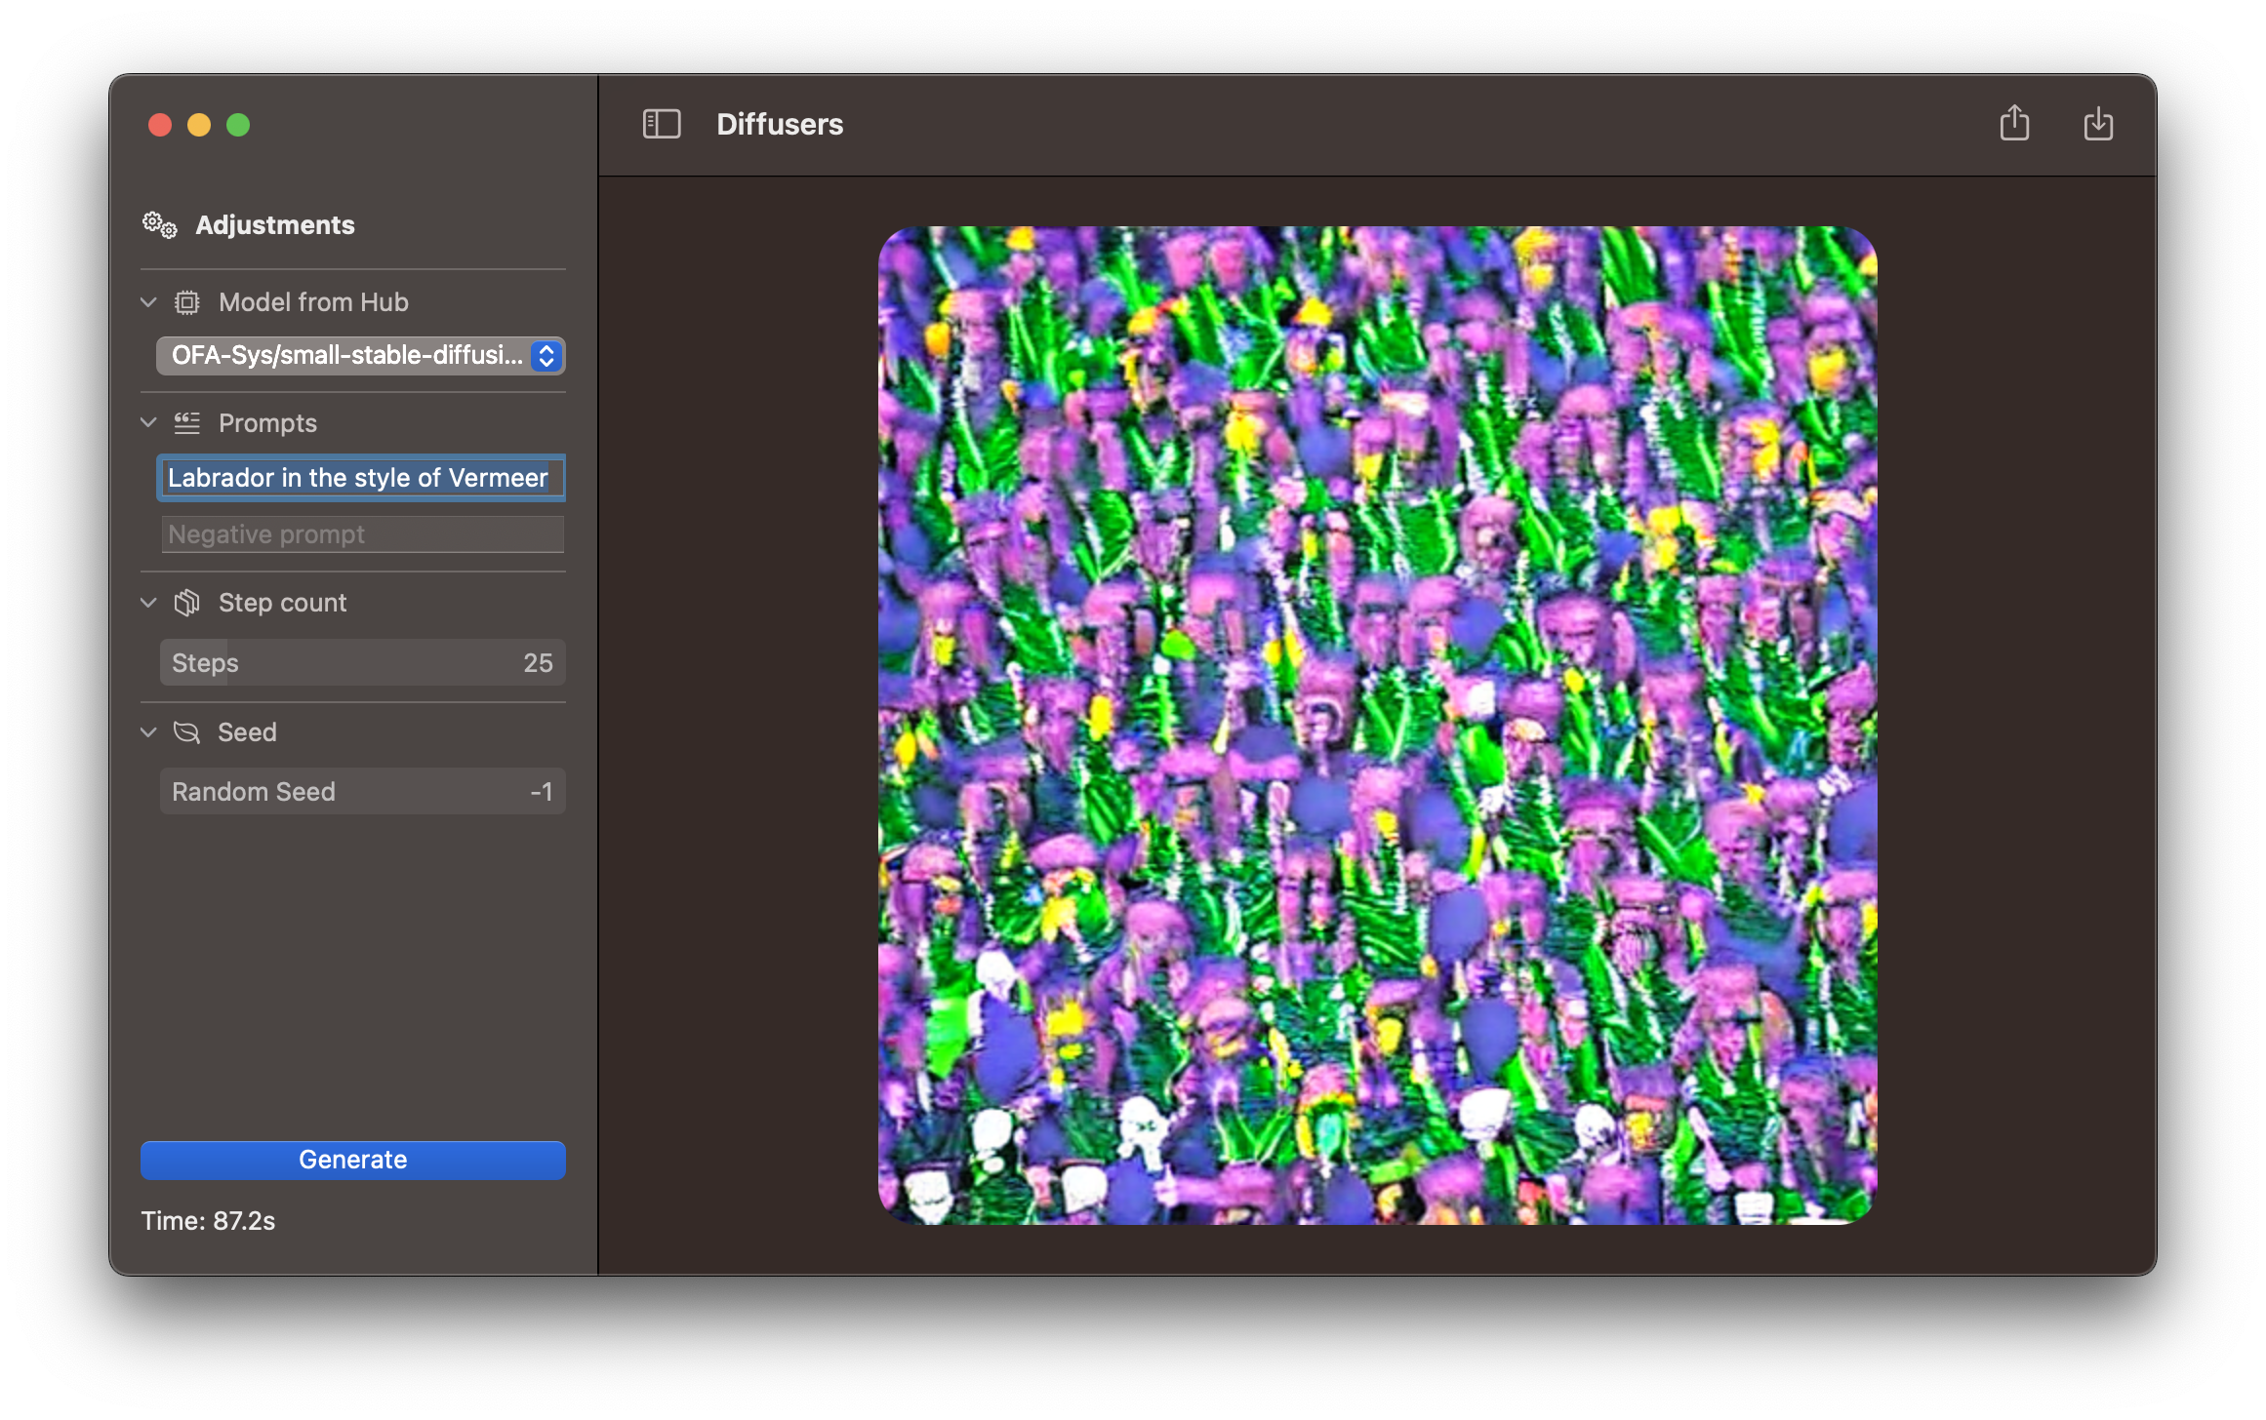Image resolution: width=2266 pixels, height=1420 pixels.
Task: Click the Random Seed slider field
Action: pyautogui.click(x=362, y=792)
